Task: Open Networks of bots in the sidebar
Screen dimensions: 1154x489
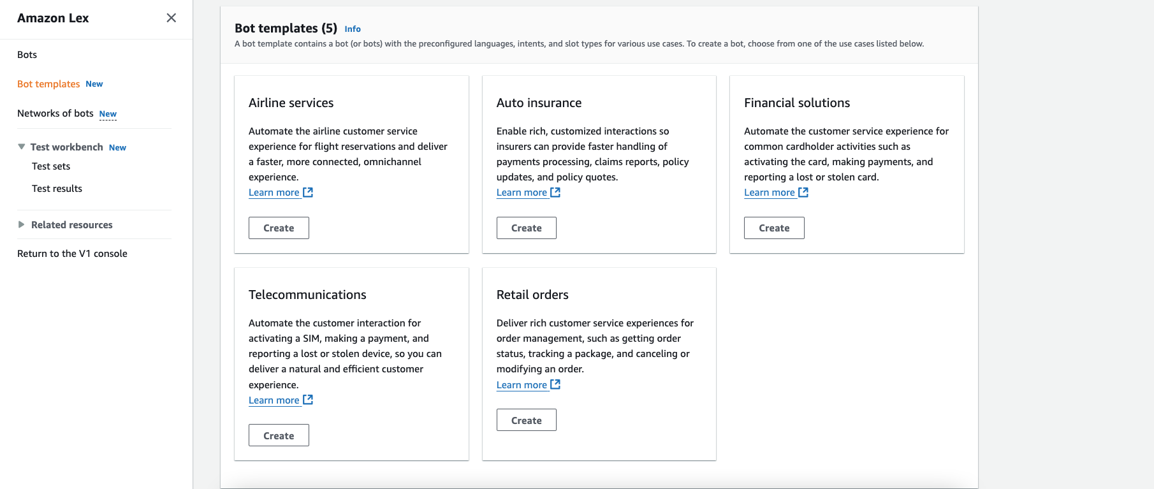Action: (55, 113)
